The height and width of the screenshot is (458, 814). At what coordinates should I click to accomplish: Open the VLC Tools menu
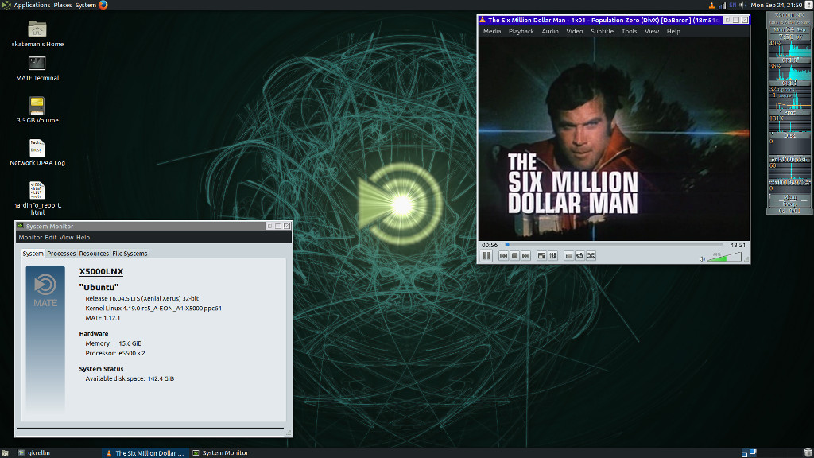[x=630, y=31]
